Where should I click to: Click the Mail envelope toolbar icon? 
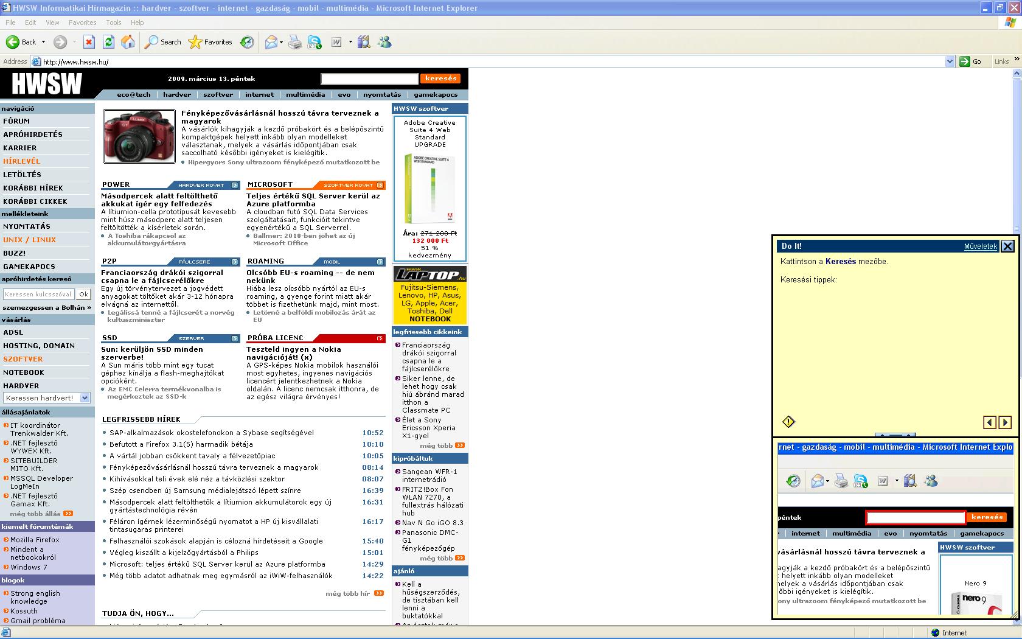[271, 42]
